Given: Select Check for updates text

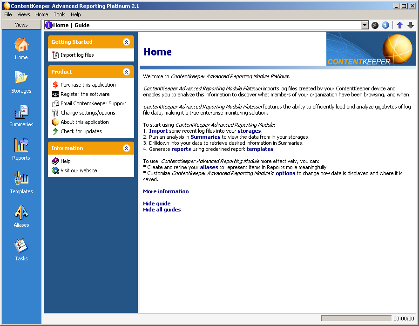Looking at the screenshot, I should click(81, 131).
